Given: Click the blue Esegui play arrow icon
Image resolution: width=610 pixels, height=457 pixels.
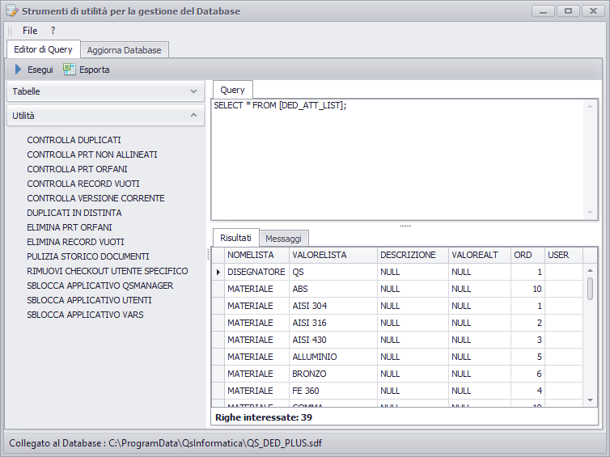Looking at the screenshot, I should pyautogui.click(x=18, y=70).
